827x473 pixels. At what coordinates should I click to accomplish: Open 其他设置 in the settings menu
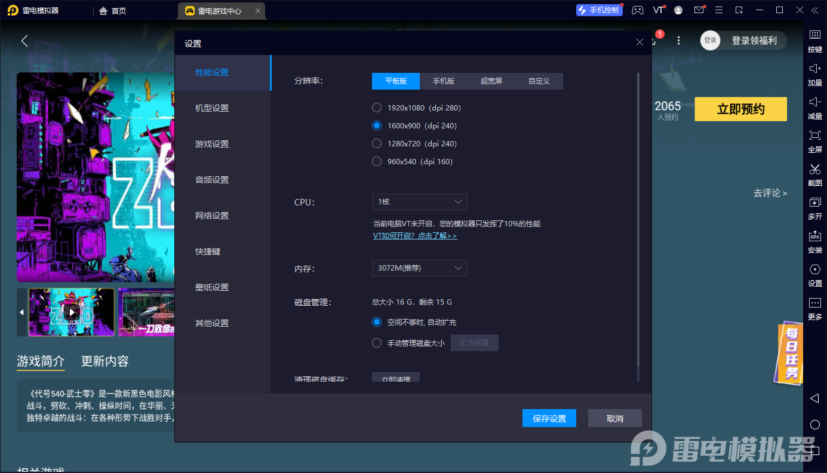point(223,324)
